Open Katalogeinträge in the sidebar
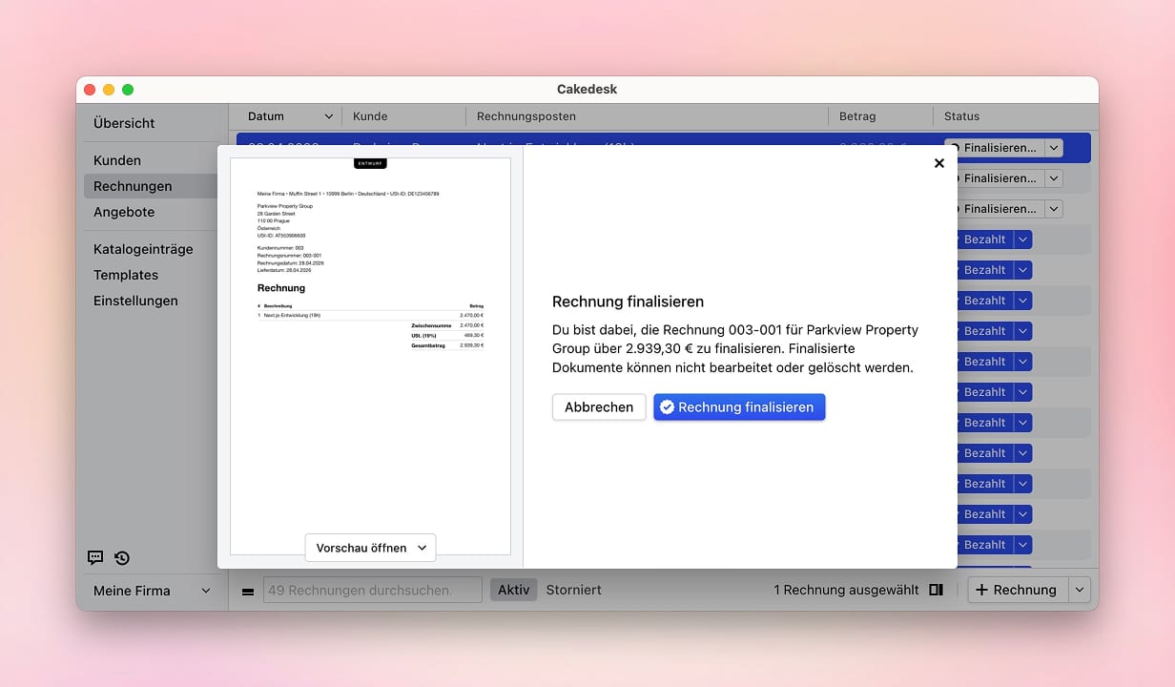This screenshot has height=687, width=1175. coord(143,249)
